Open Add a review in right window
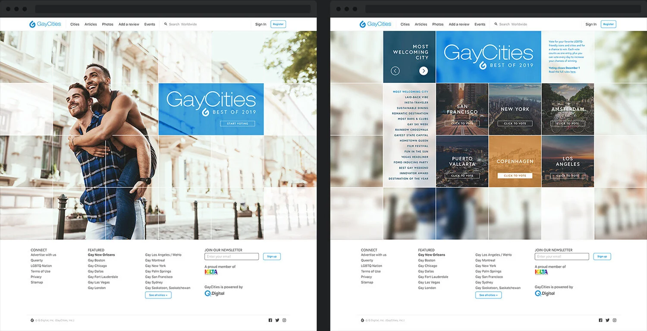 point(459,25)
